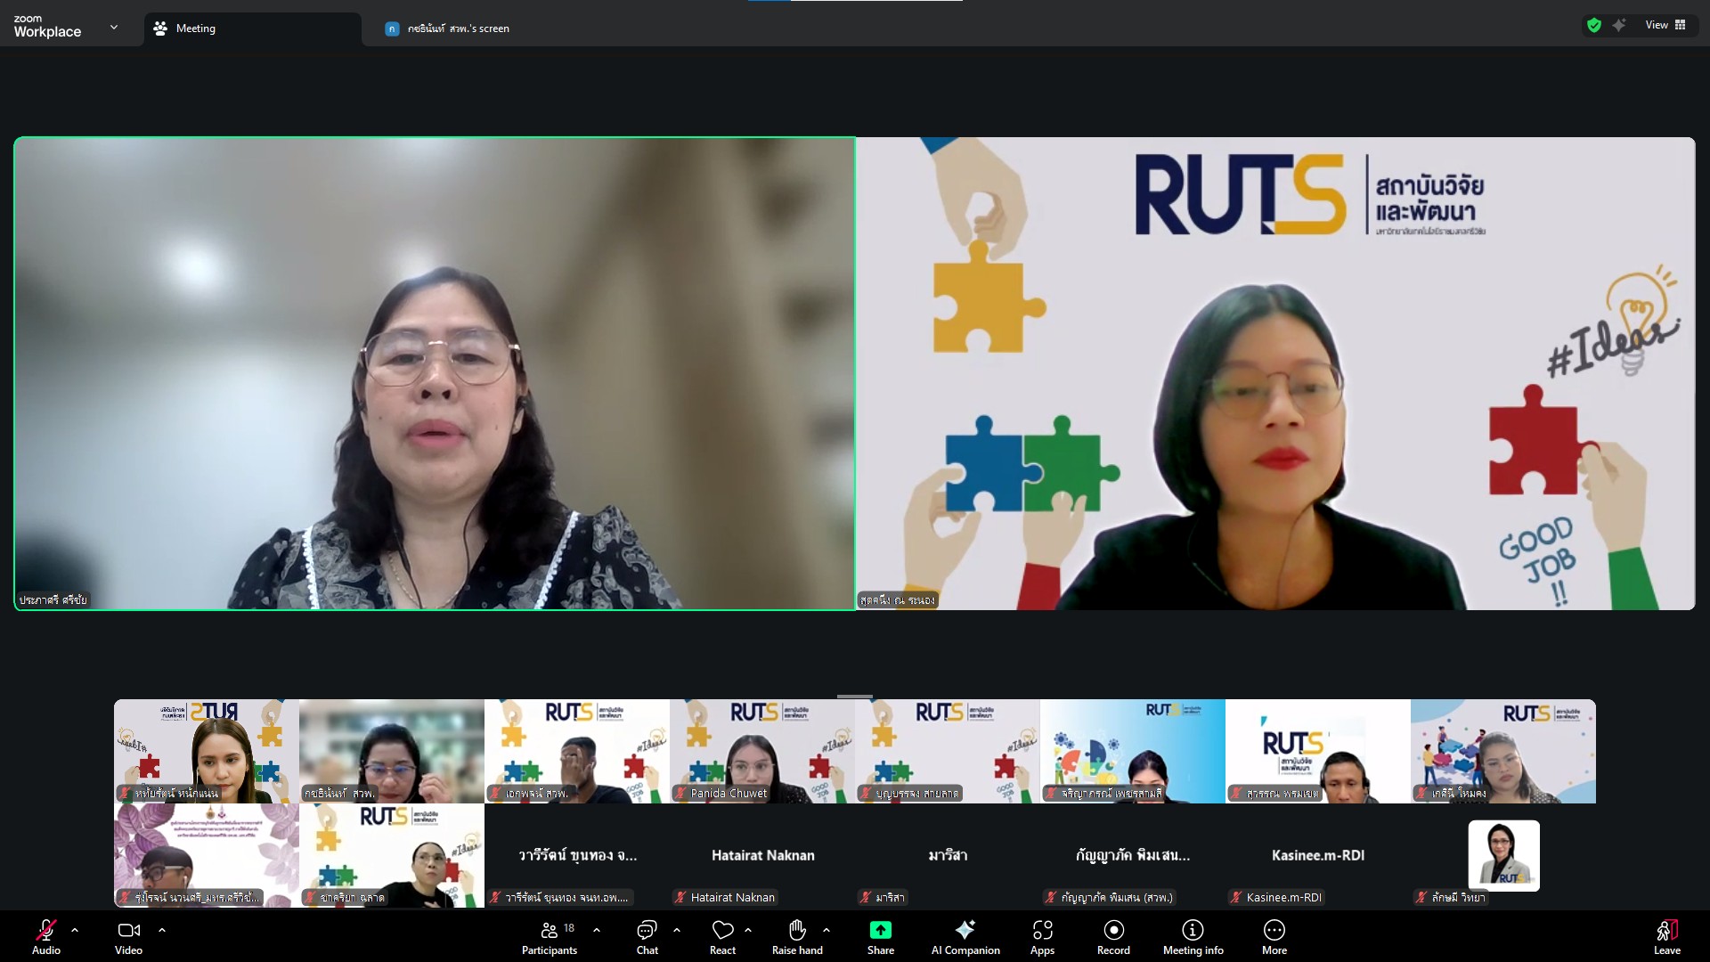Select Panida Chuwet's video thumbnail
Image resolution: width=1710 pixels, height=962 pixels.
(x=762, y=751)
